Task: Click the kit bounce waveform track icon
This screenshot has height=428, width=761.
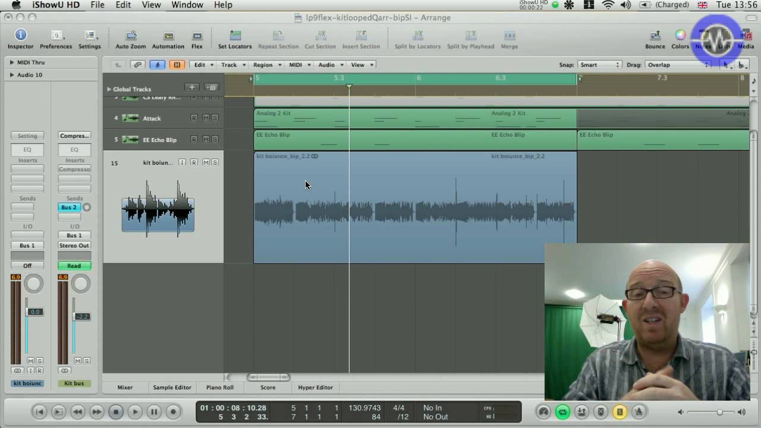Action: click(x=158, y=208)
